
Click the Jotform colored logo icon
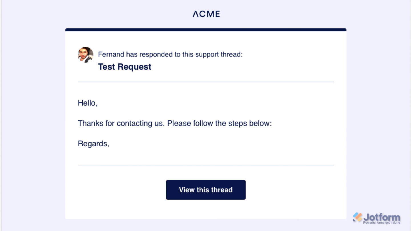coord(358,217)
